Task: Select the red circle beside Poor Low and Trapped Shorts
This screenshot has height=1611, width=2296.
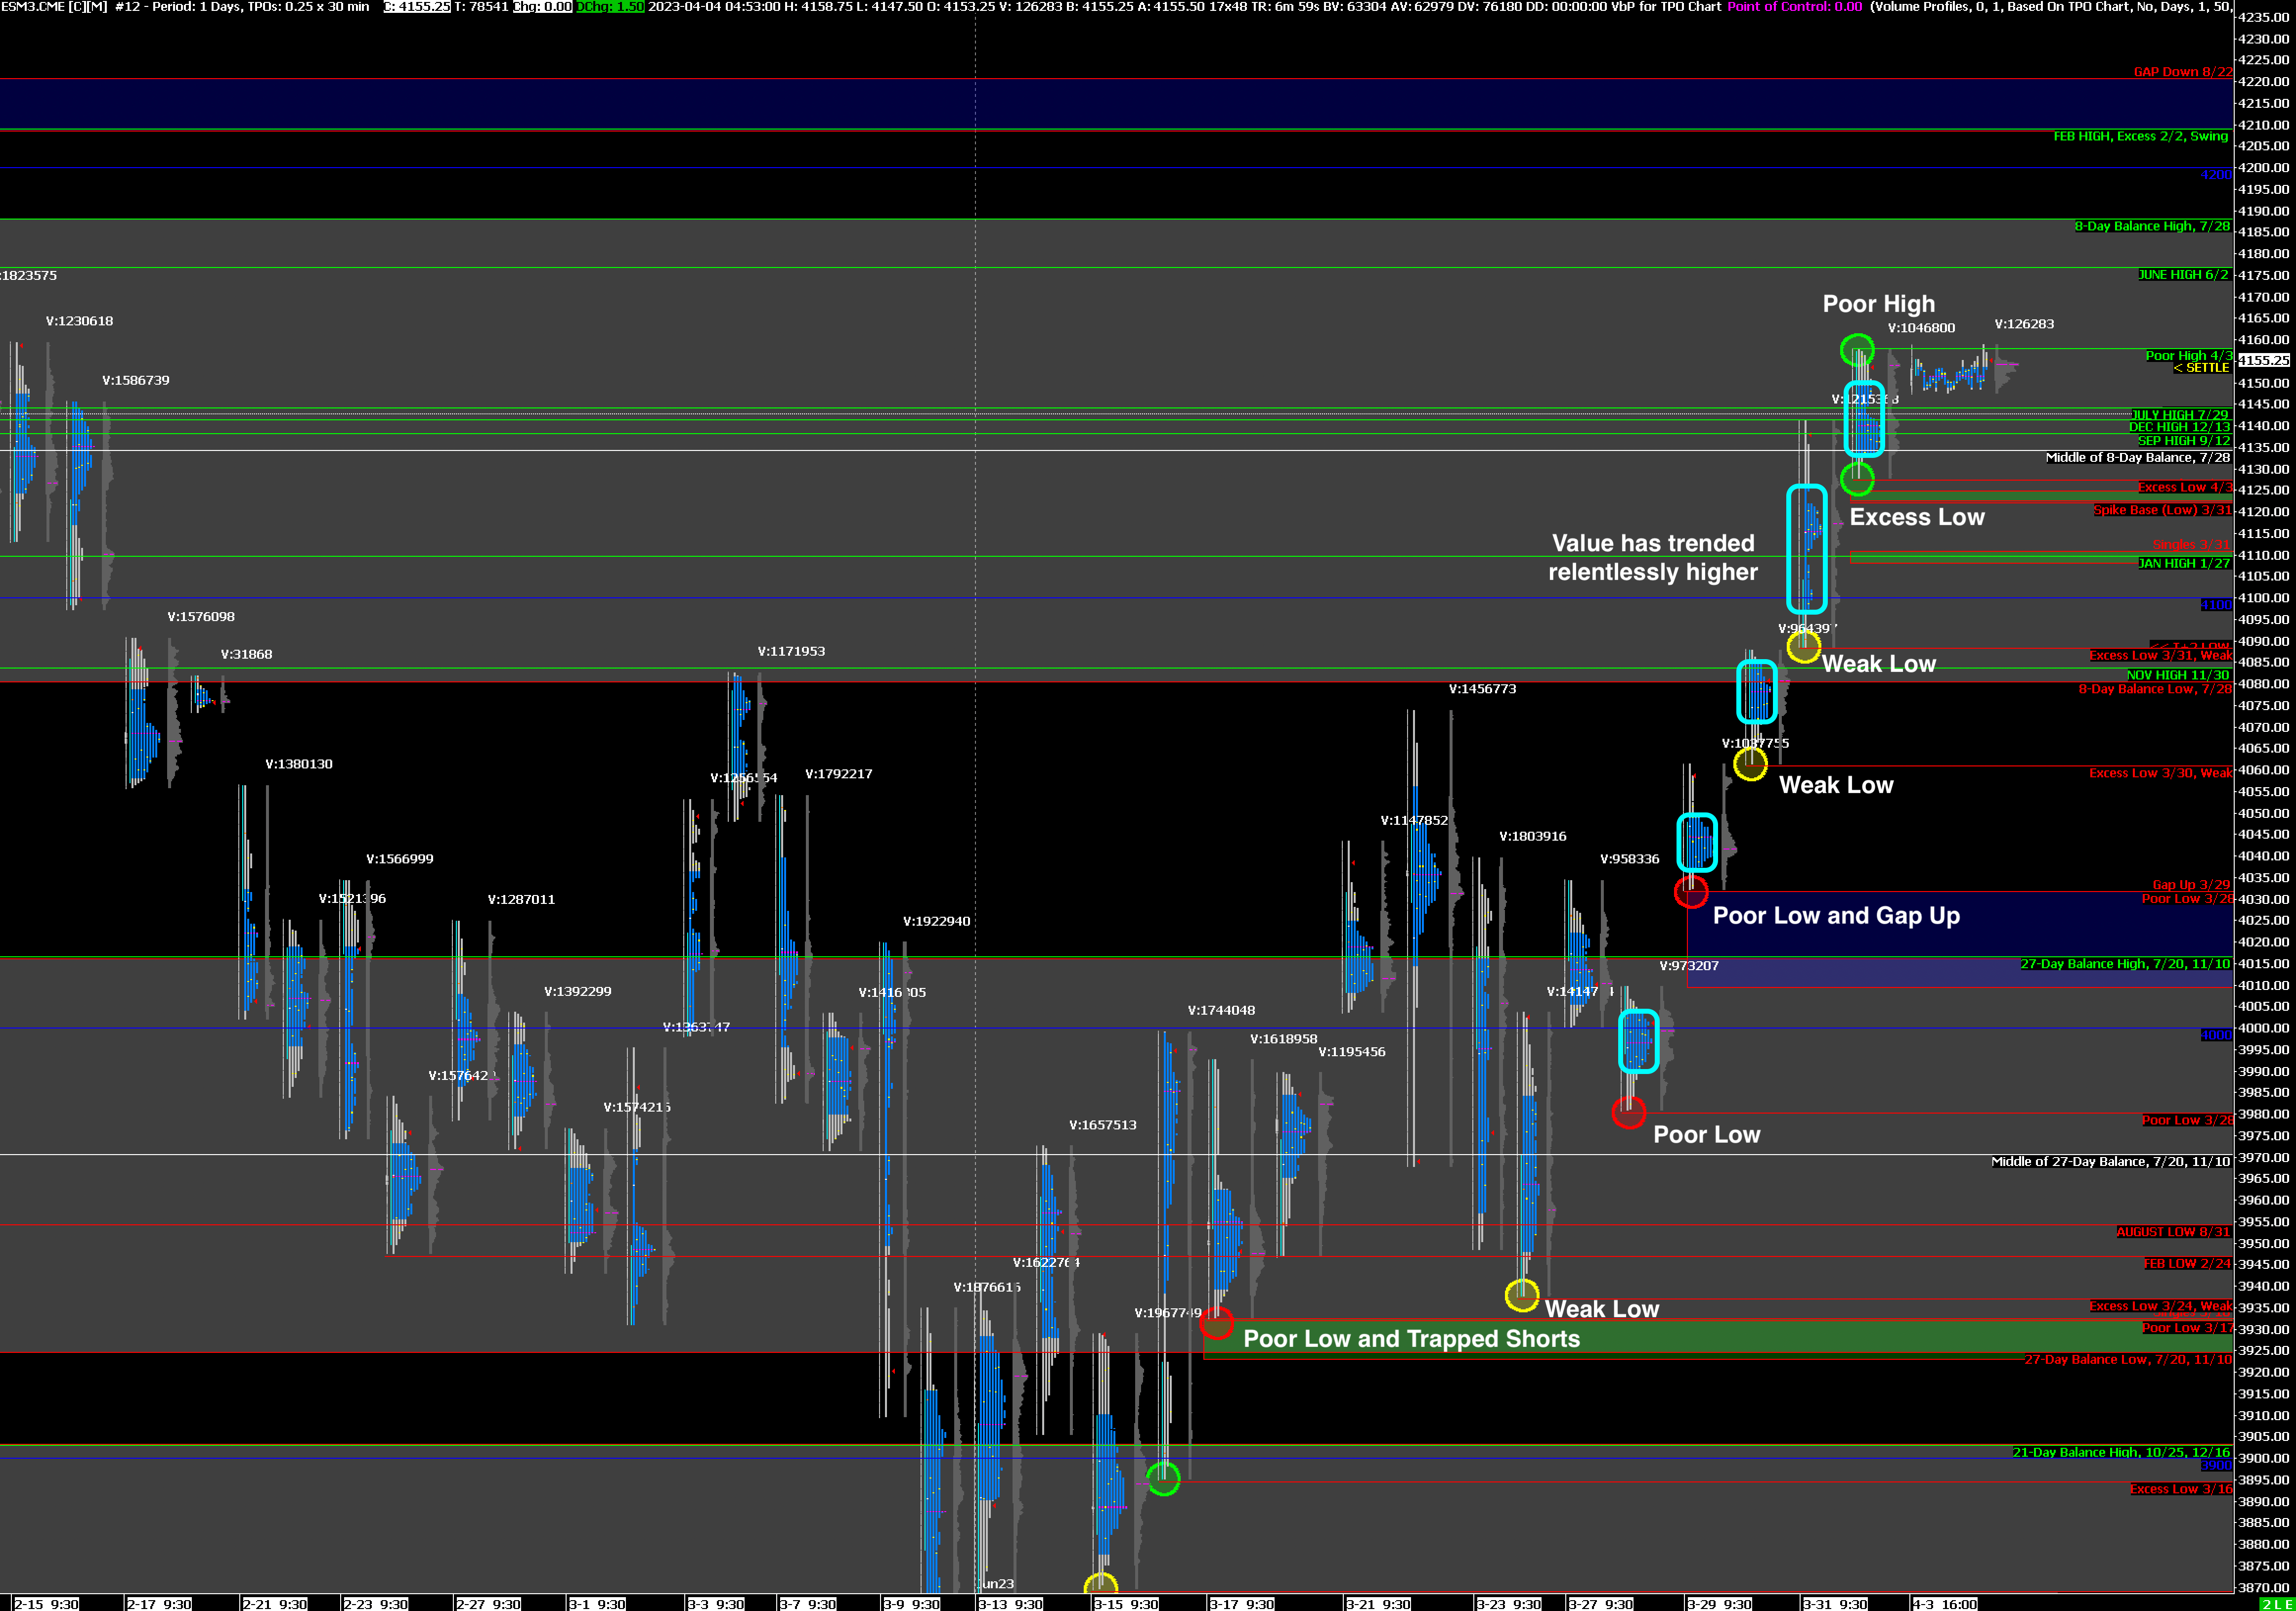Action: [x=1216, y=1323]
